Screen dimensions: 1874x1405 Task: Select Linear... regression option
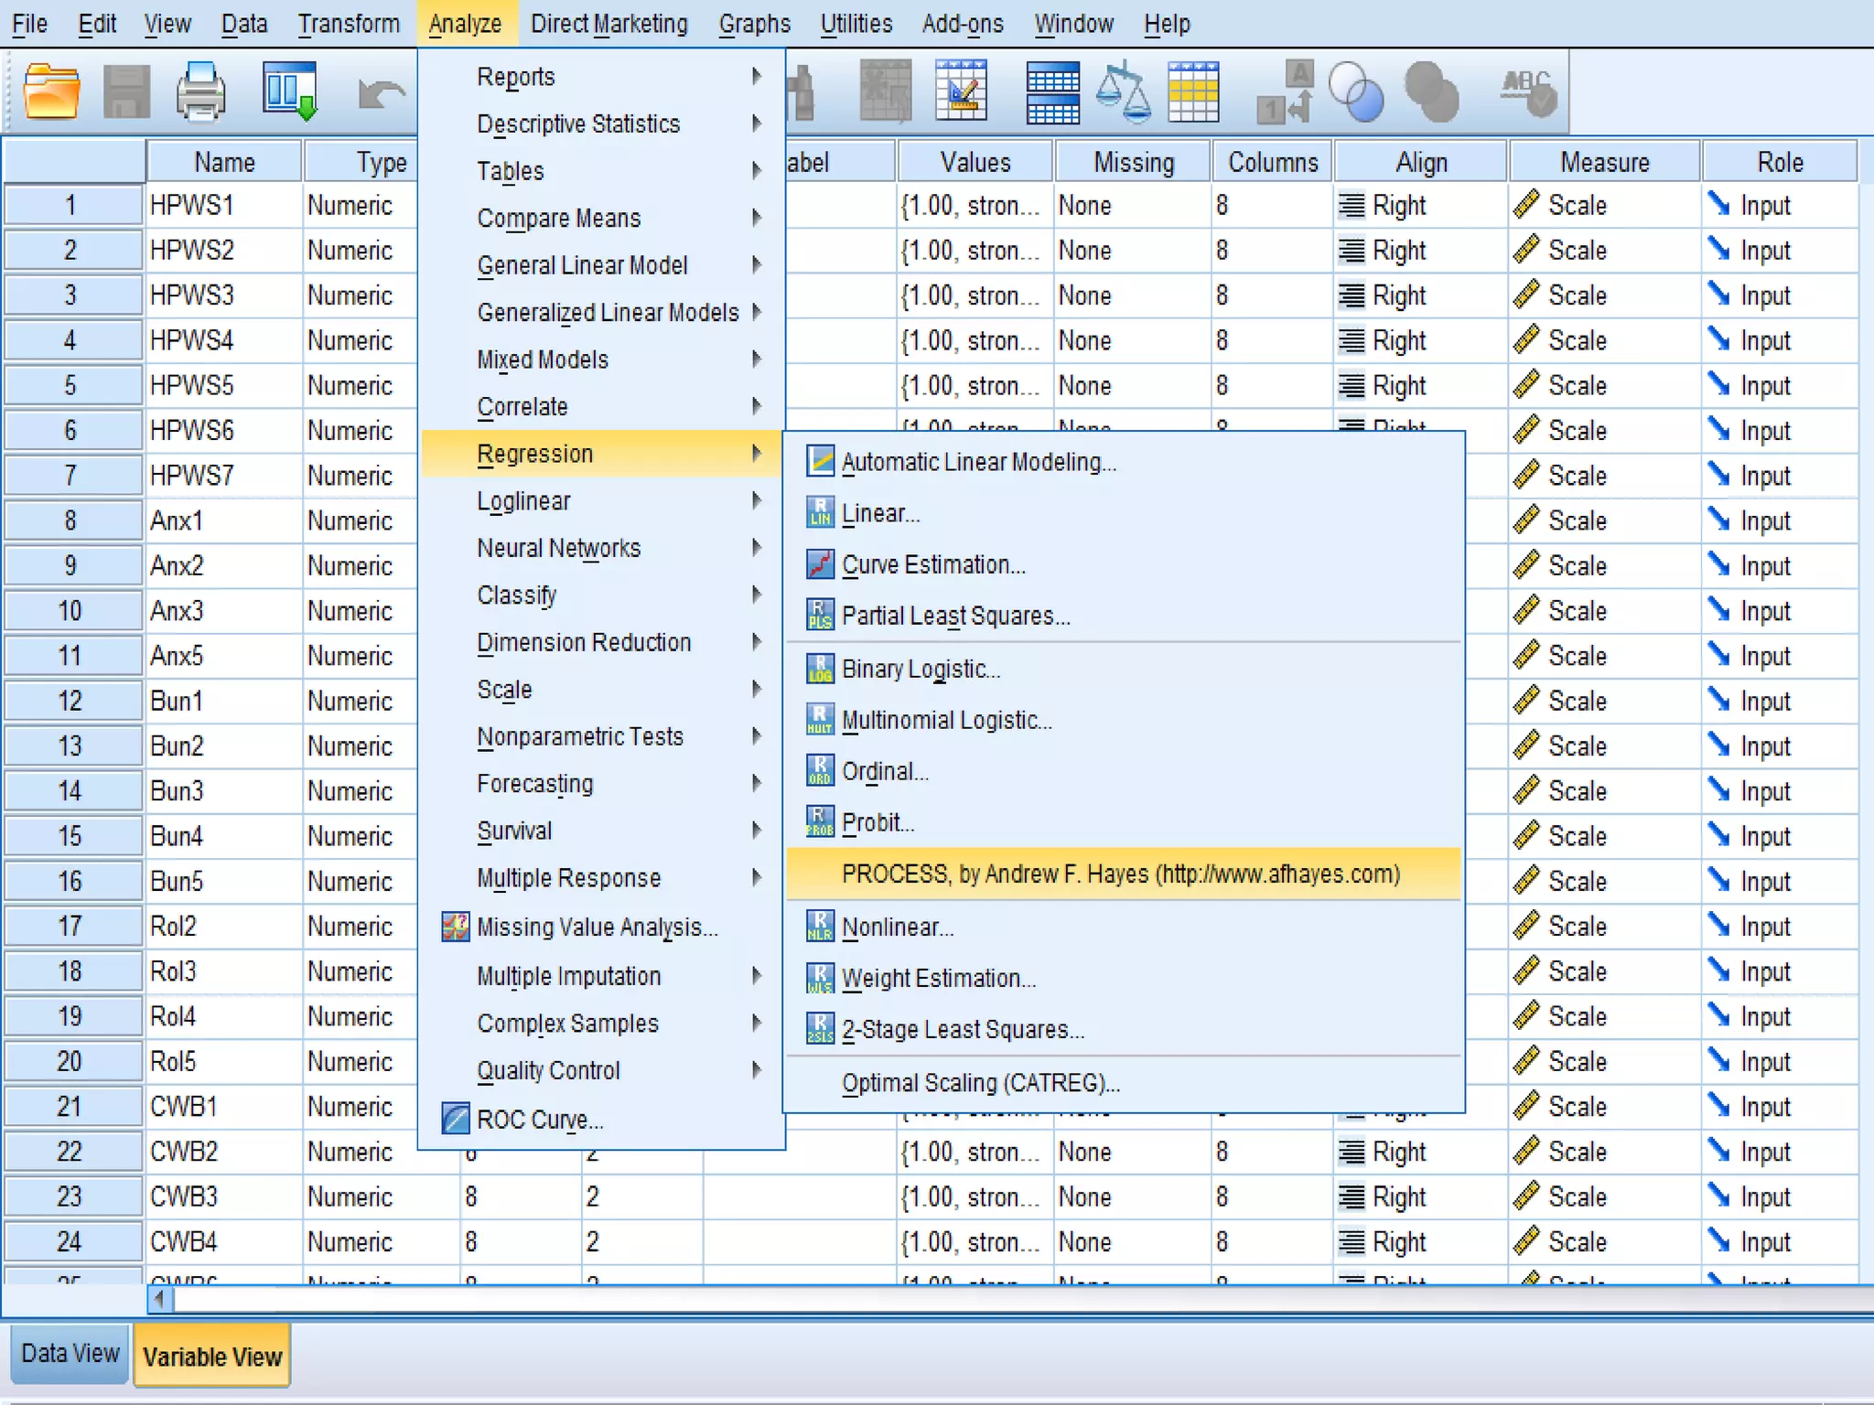coord(880,514)
